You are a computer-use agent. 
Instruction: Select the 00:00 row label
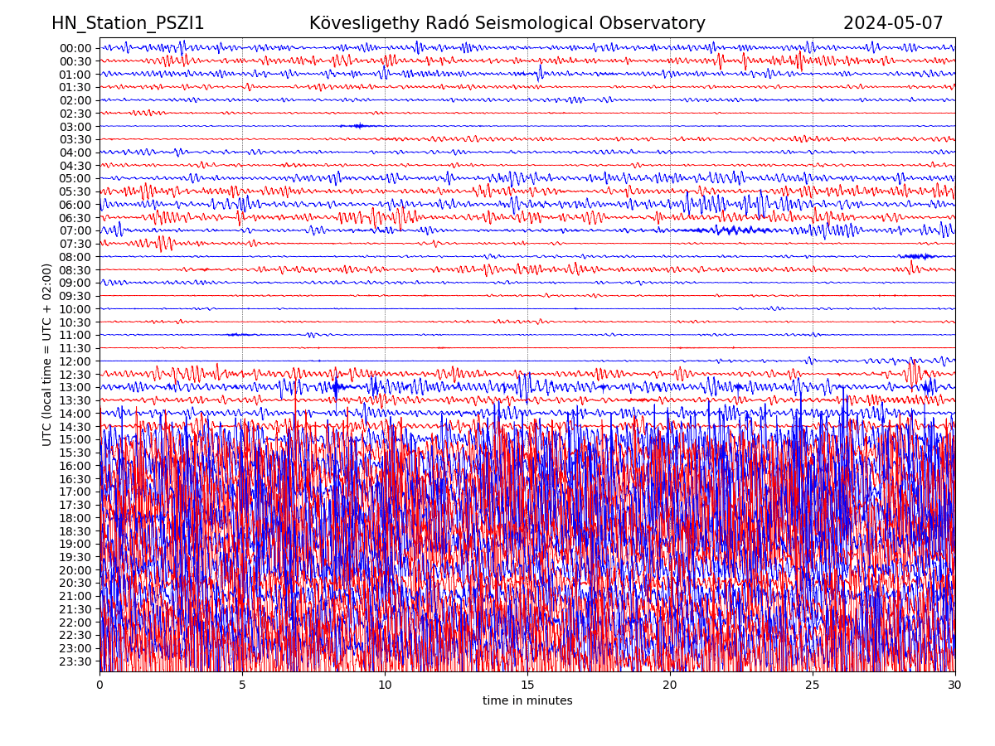(75, 48)
